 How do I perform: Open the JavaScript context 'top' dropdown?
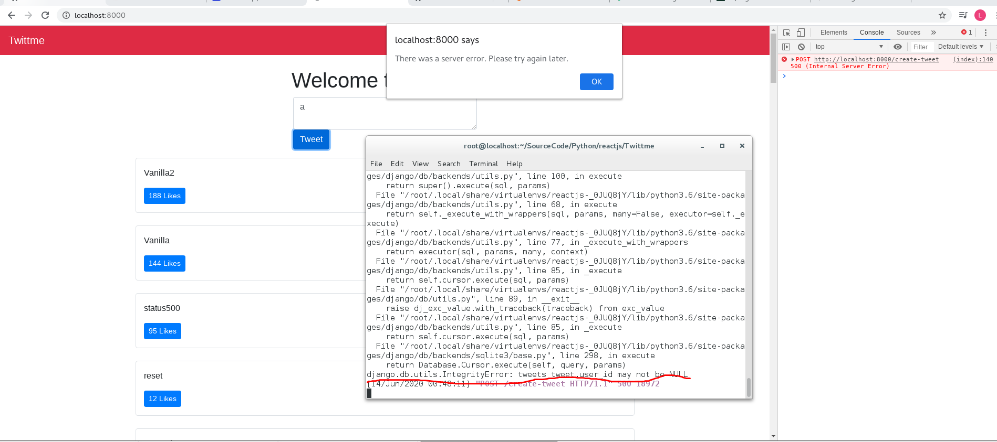pyautogui.click(x=849, y=47)
